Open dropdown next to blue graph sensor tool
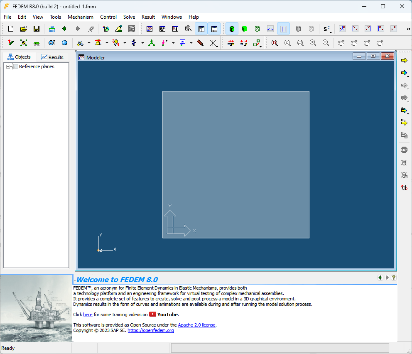412x354 pixels. click(191, 43)
